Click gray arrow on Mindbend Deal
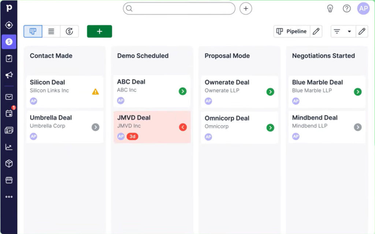375x234 pixels. (357, 127)
